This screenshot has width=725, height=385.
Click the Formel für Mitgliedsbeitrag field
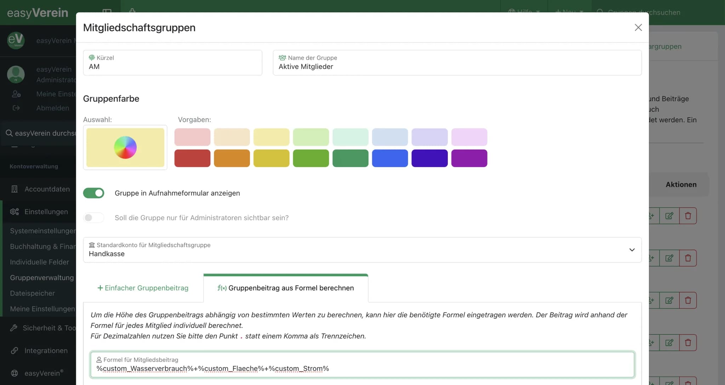point(362,364)
